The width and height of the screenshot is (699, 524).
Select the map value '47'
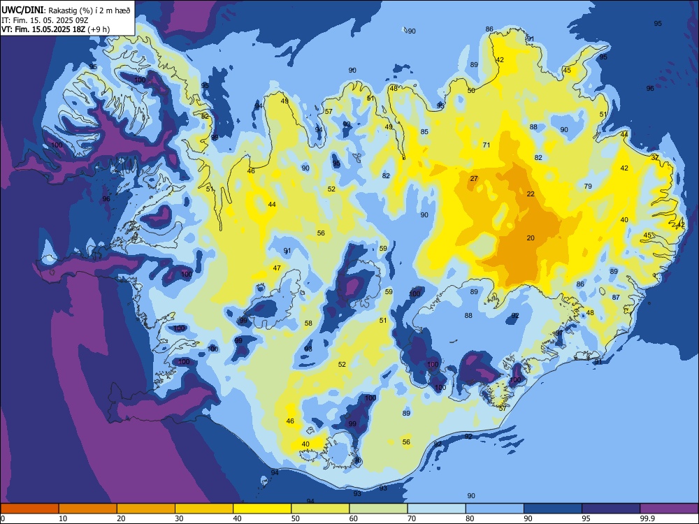[x=277, y=268]
